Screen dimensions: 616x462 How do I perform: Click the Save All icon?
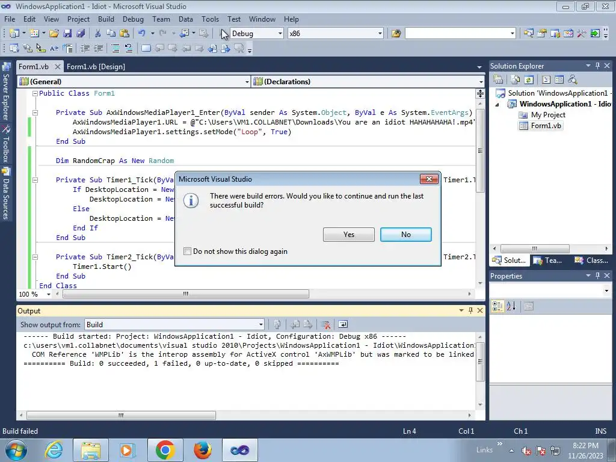81,34
